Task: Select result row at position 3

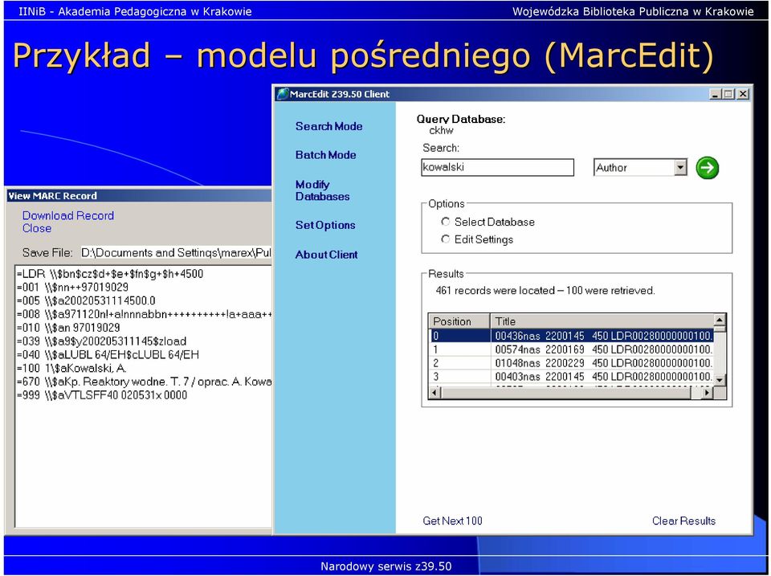Action: tap(571, 377)
